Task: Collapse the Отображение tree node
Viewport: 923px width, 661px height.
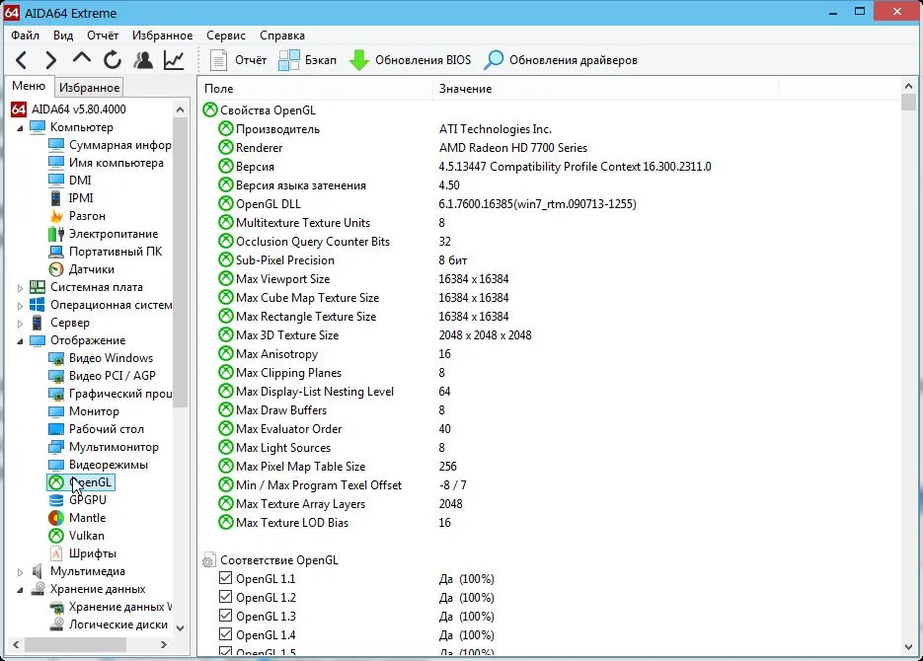Action: [x=20, y=341]
